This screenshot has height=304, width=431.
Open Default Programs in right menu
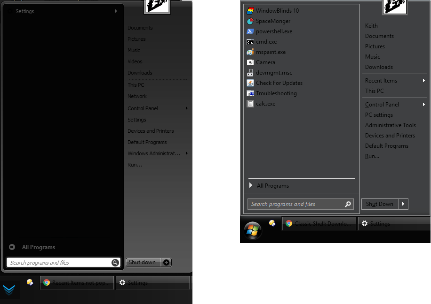(x=386, y=146)
